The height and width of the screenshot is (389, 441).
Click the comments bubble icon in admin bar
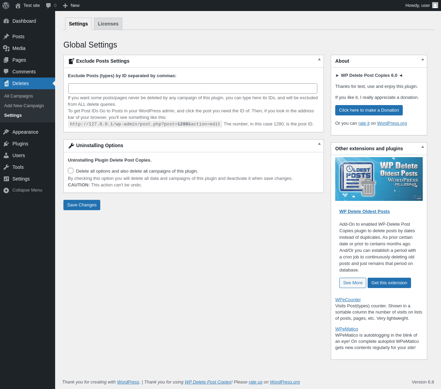49,6
